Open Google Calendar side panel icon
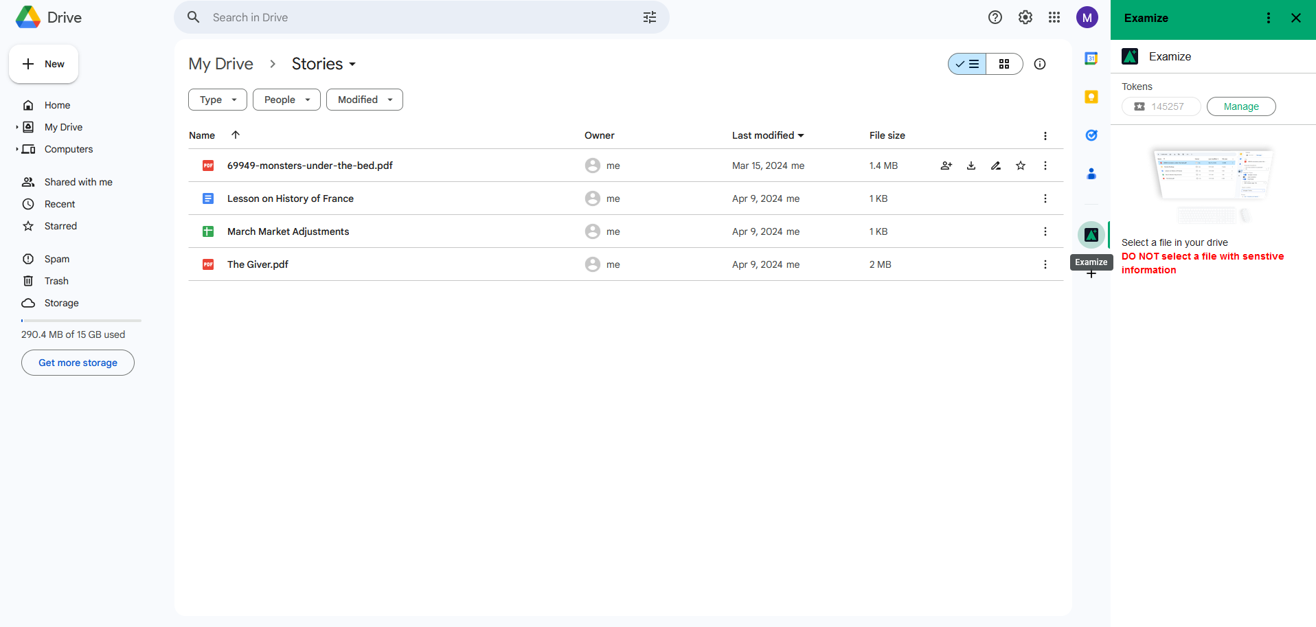The width and height of the screenshot is (1316, 627). pos(1091,58)
